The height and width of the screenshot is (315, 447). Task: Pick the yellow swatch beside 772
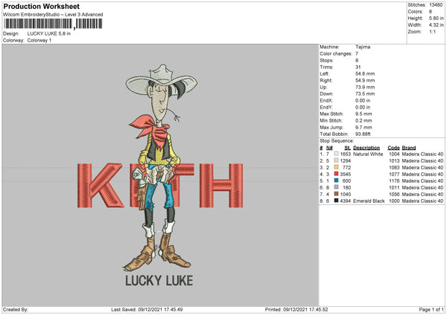coord(336,167)
